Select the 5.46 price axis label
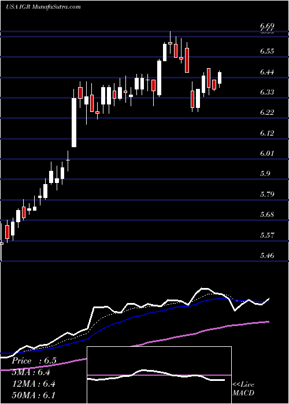The image size is (289, 404). tap(267, 256)
